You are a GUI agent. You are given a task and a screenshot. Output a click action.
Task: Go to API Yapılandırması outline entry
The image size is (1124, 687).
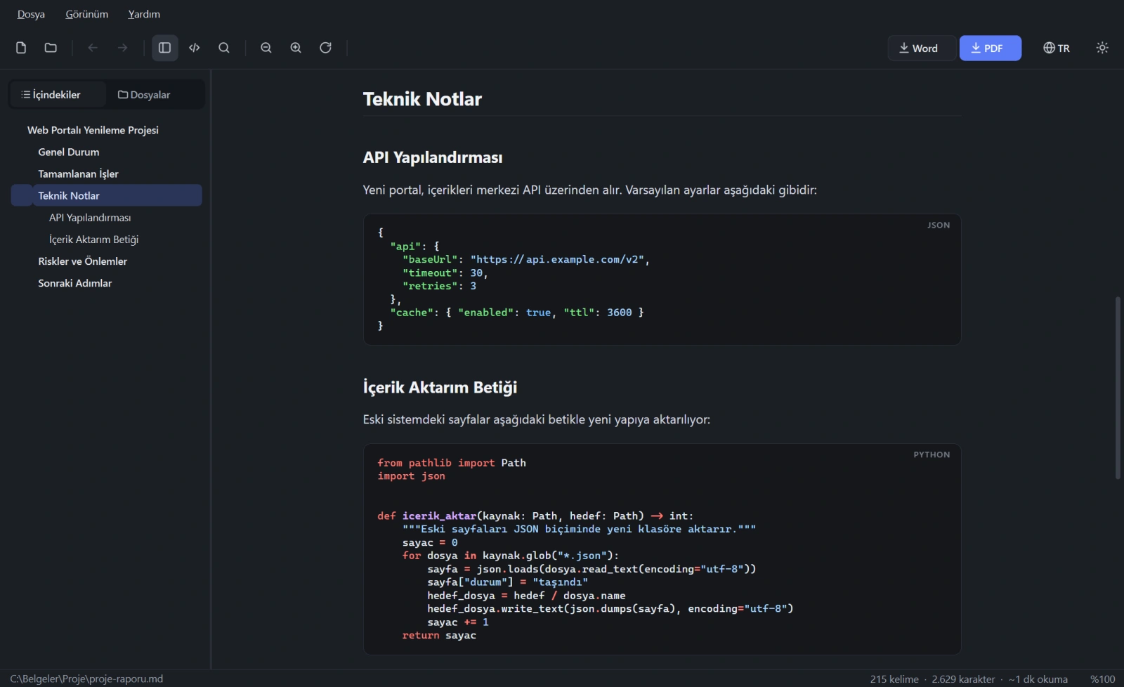coord(90,218)
